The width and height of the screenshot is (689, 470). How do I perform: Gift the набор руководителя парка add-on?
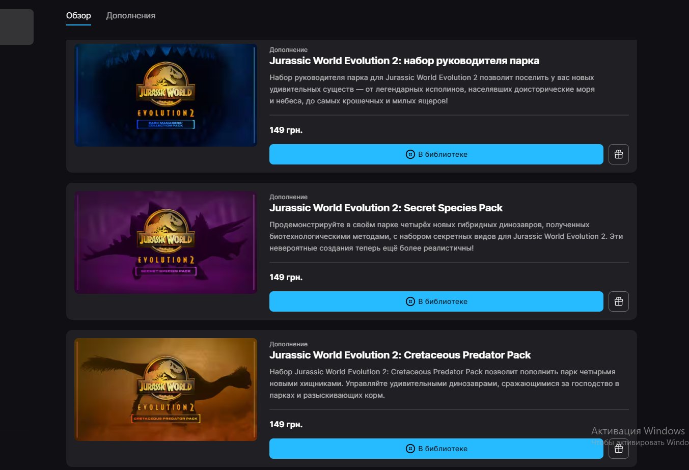(x=619, y=154)
